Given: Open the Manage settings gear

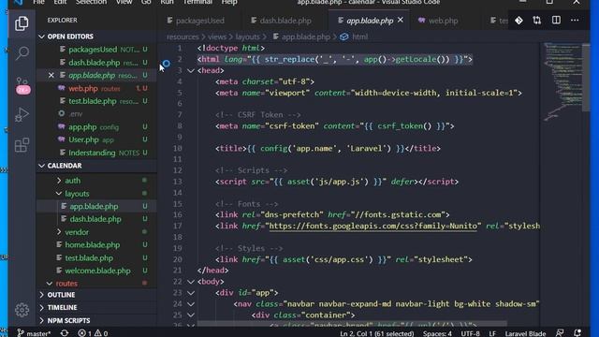Looking at the screenshot, I should click(x=22, y=310).
